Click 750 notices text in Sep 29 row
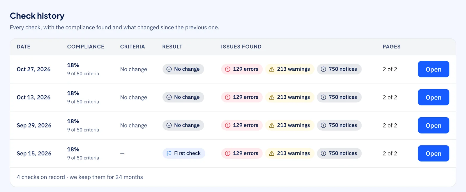The width and height of the screenshot is (466, 192). (343, 125)
